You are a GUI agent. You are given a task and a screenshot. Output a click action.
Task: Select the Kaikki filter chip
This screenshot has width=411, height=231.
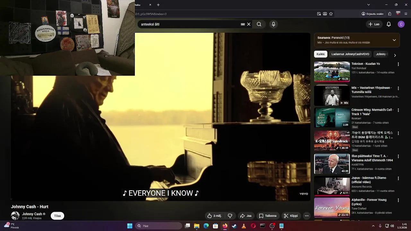click(320, 54)
